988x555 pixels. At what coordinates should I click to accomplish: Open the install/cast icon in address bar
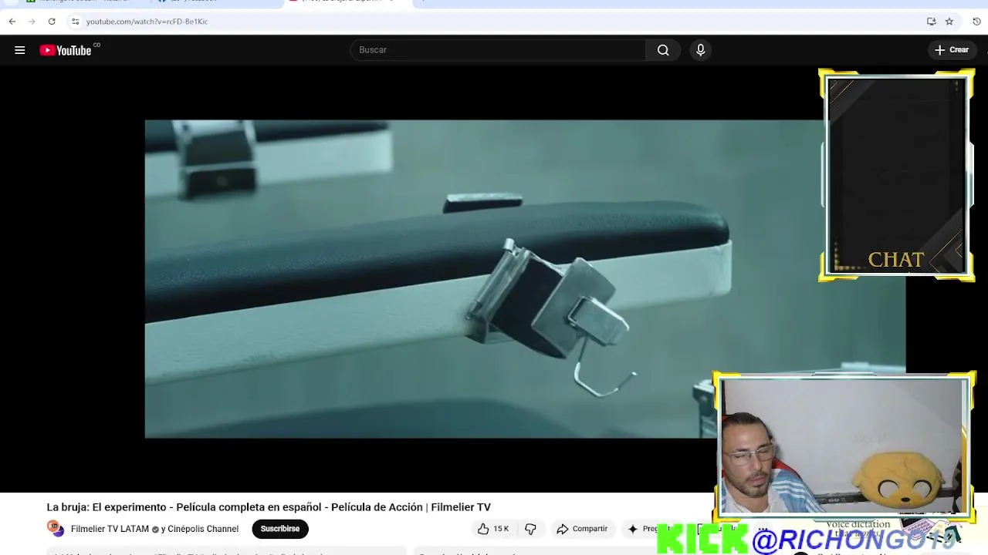932,22
